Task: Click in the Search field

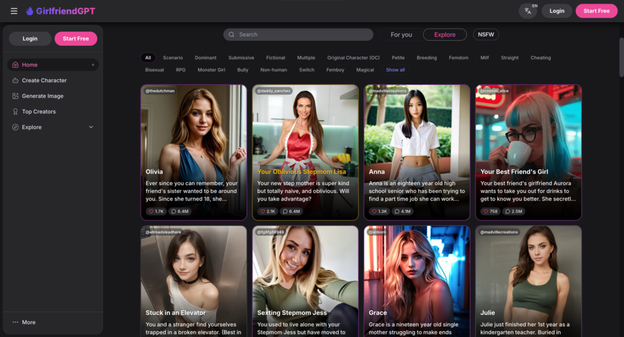Action: [x=298, y=35]
